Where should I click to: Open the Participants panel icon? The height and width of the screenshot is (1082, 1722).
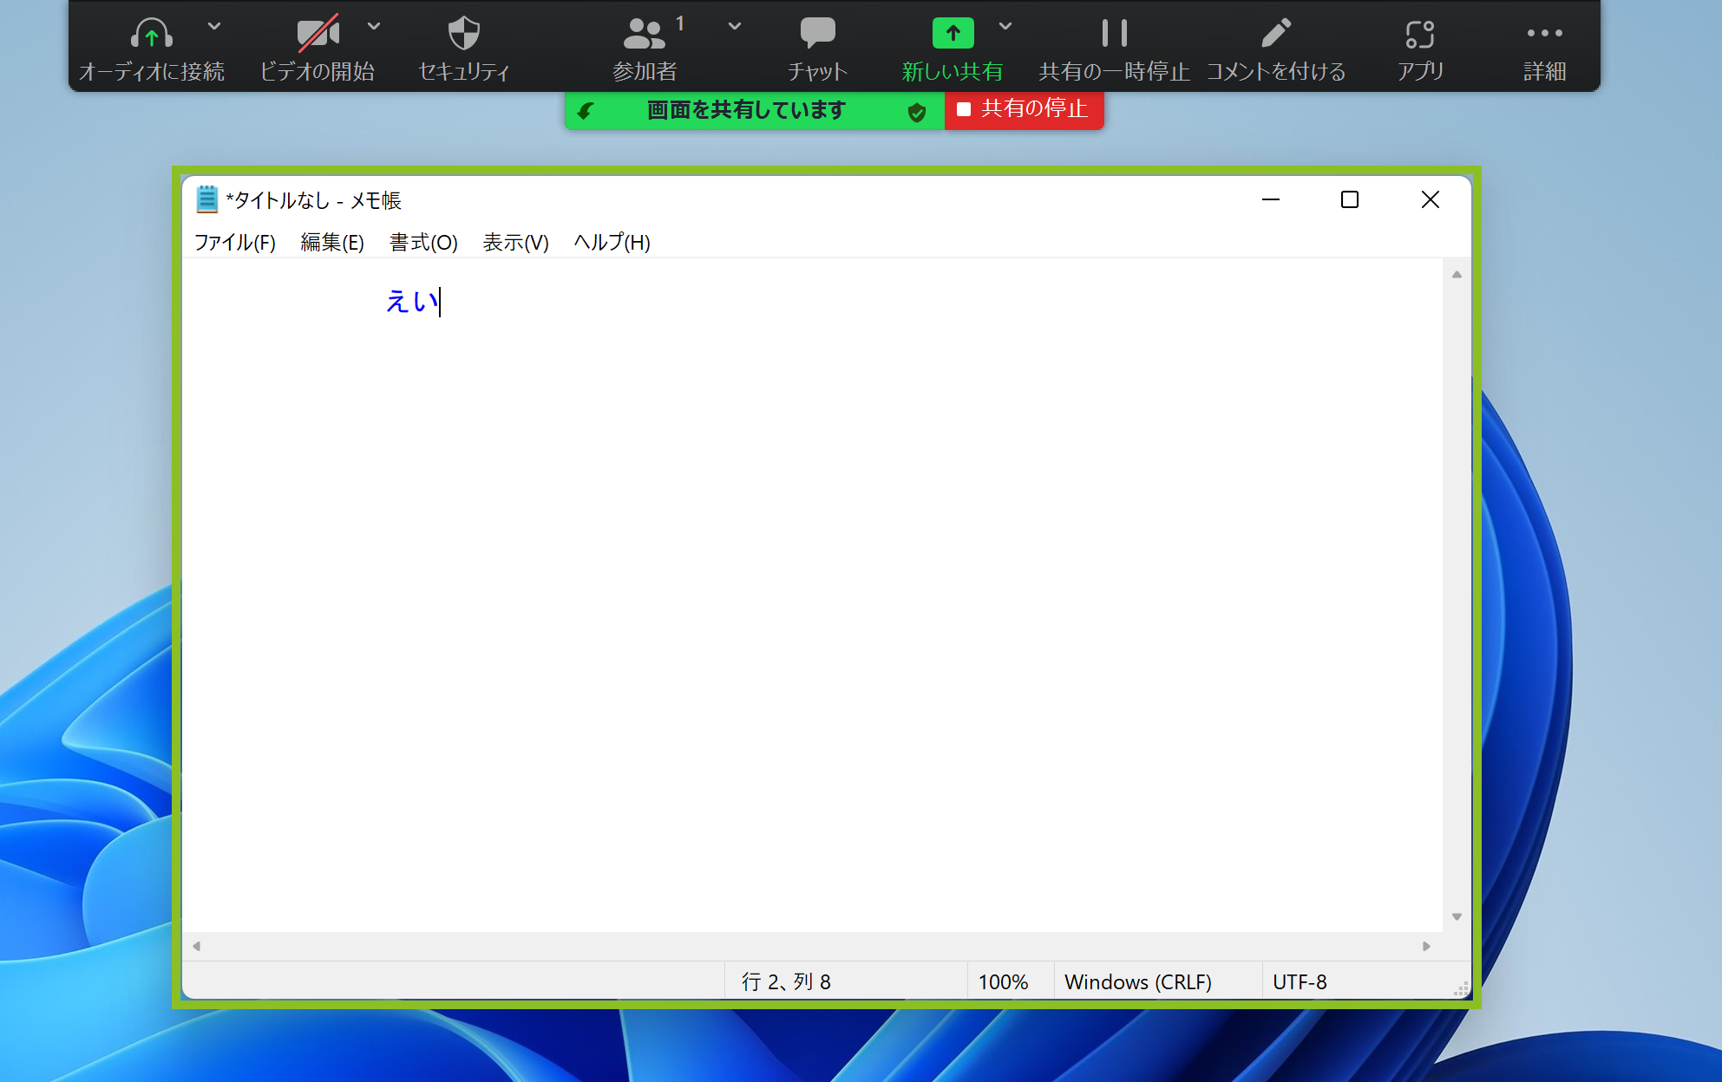644,35
